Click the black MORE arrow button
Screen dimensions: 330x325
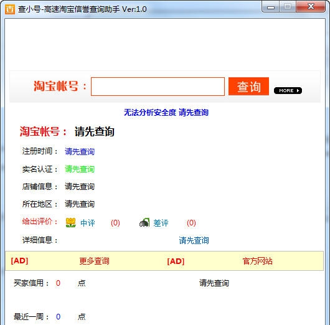coord(288,90)
